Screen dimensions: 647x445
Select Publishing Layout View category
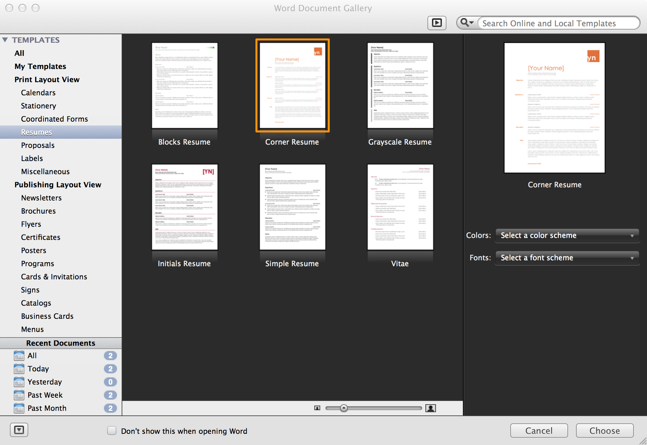pyautogui.click(x=58, y=185)
